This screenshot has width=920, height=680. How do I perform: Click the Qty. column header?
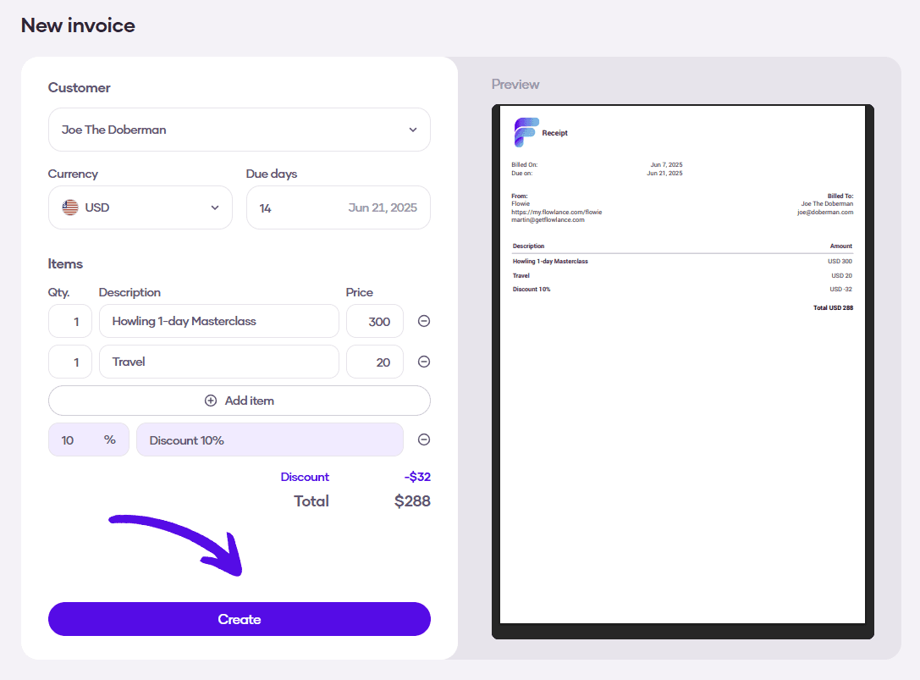pyautogui.click(x=58, y=292)
